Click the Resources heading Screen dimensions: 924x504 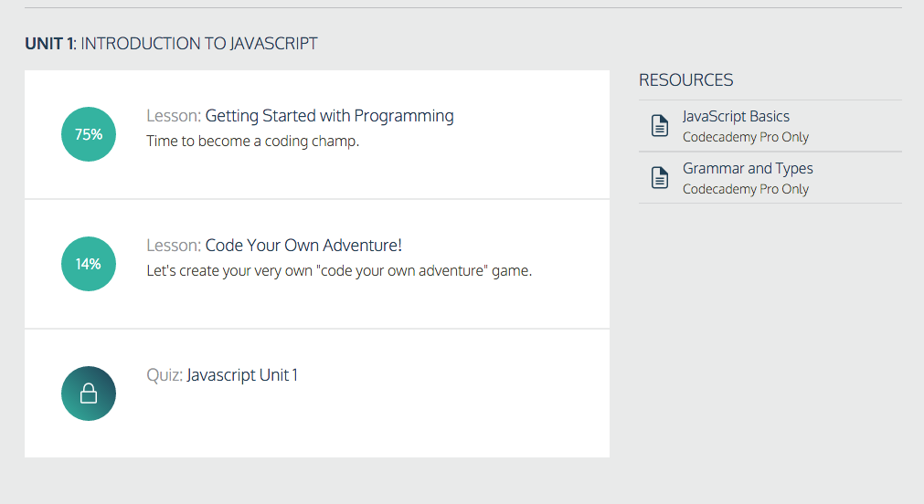click(x=686, y=80)
